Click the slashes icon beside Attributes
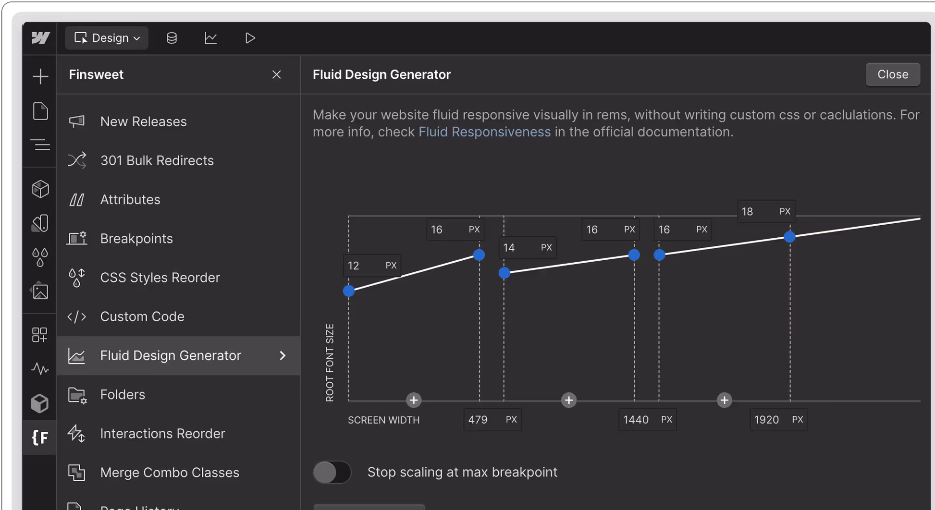 [77, 199]
